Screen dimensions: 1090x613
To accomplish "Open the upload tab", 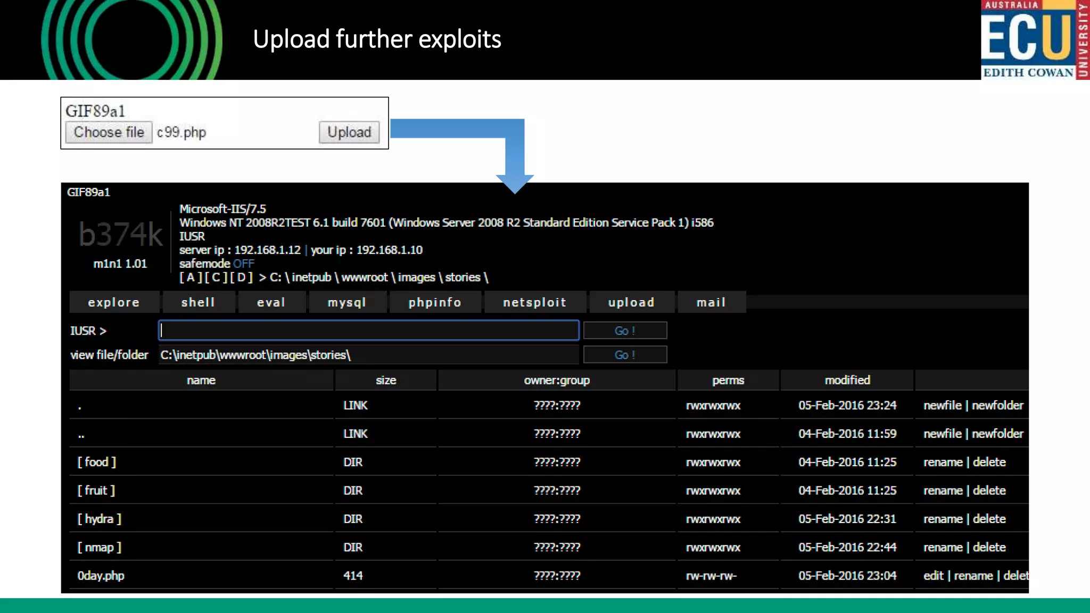I will coord(632,302).
